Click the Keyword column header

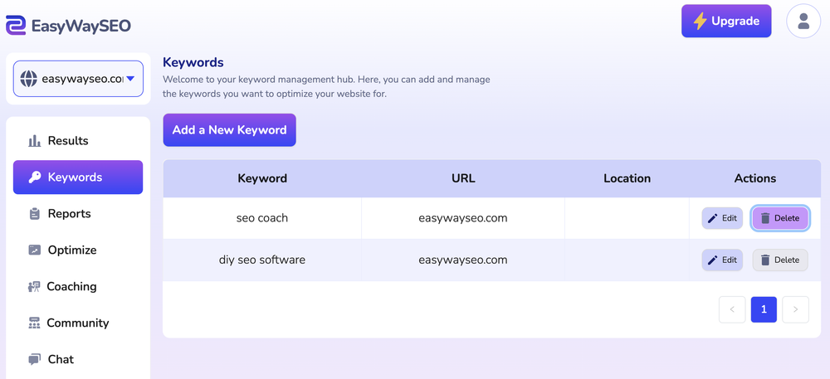(x=262, y=178)
